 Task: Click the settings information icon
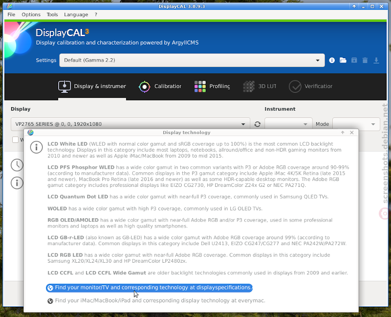(332, 60)
